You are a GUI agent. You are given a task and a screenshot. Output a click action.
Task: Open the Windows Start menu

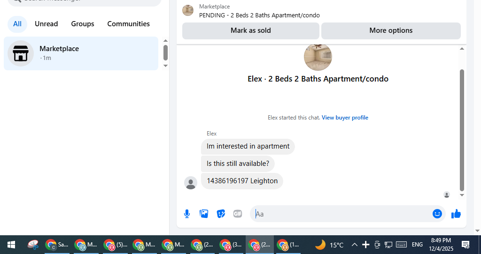point(11,245)
